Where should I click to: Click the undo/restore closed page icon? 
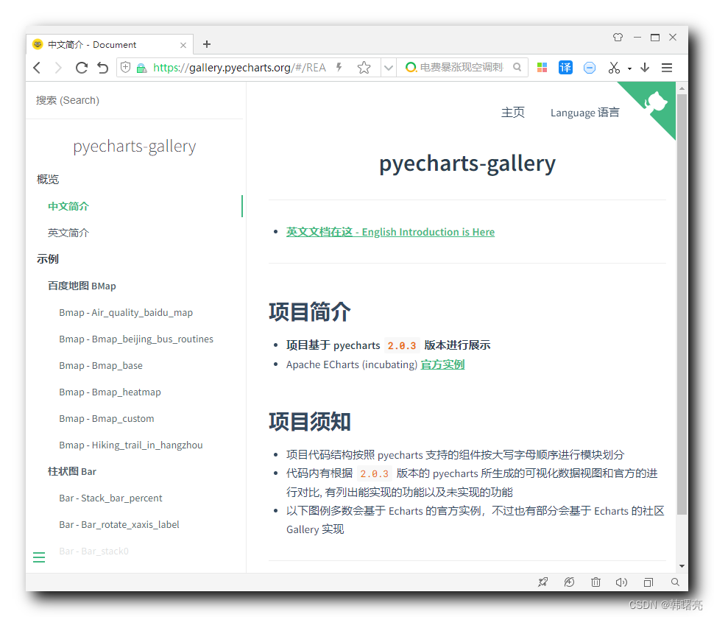103,68
